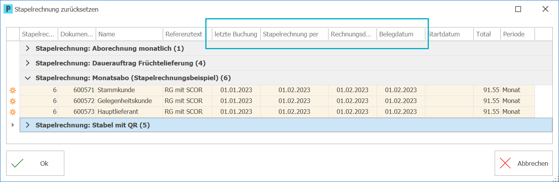Screen dimensions: 559x182
Task: Click Monat in the Hauptlieferant row
Action: 511,112
